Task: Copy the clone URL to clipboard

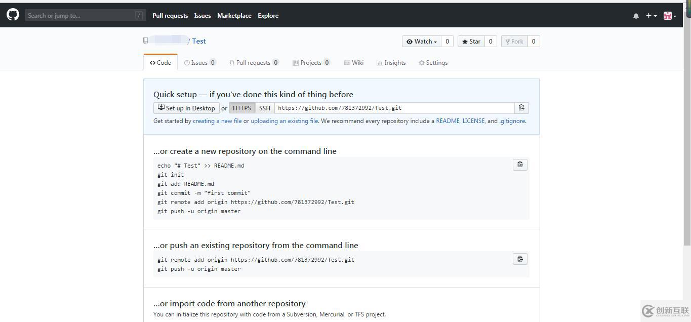Action: (521, 108)
